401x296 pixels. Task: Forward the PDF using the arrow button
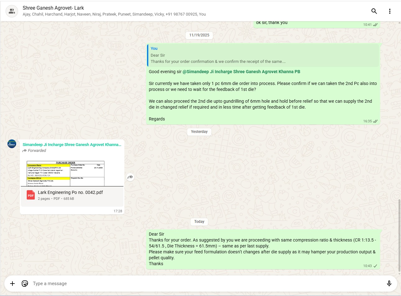(x=130, y=177)
